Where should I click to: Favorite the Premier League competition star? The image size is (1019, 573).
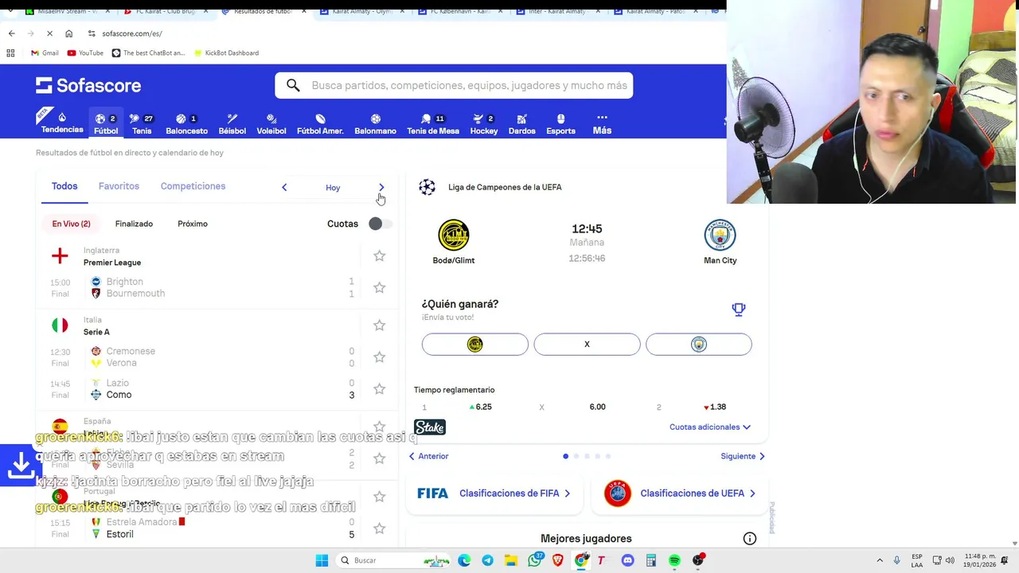379,255
